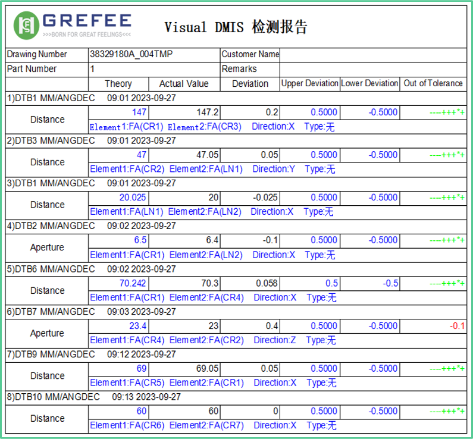The height and width of the screenshot is (439, 473).
Task: Click the Upper Deviation column header
Action: 309,84
